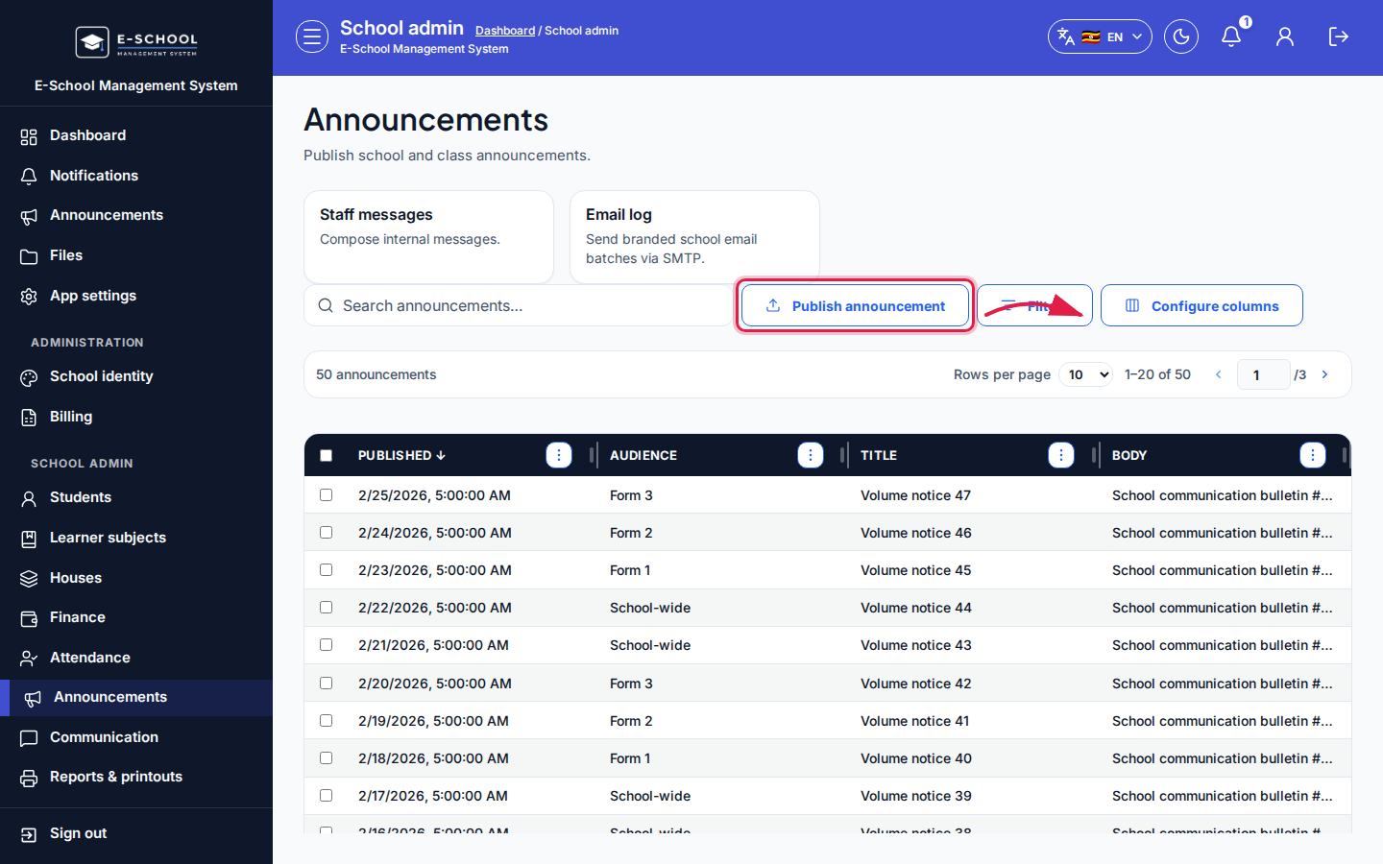The image size is (1383, 864).
Task: Switch to dark mode moon icon
Action: tap(1181, 36)
